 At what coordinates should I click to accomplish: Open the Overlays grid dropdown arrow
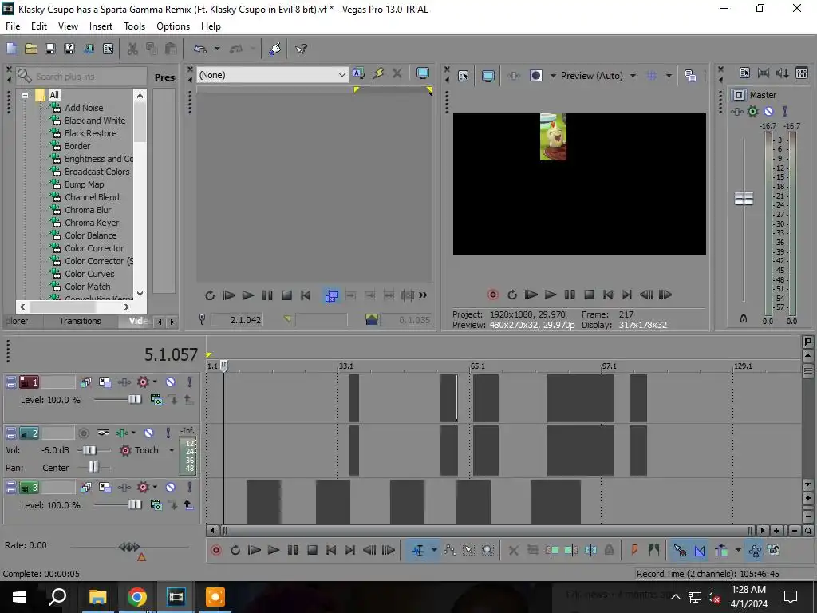tap(669, 76)
